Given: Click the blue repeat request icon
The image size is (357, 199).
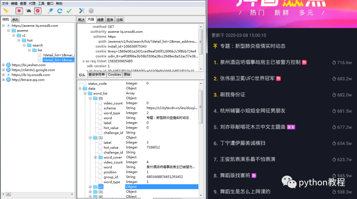Looking at the screenshot, I should point(59,11).
